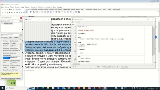Select the TButton component icon
The image size is (160, 90).
(x=37, y=12)
